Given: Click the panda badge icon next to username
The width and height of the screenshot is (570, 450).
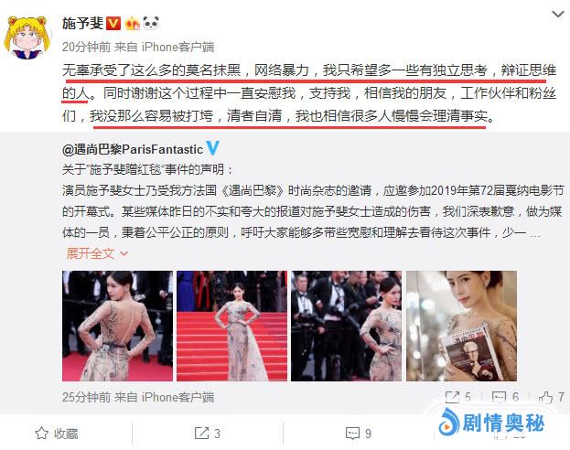Looking at the screenshot, I should (x=151, y=23).
